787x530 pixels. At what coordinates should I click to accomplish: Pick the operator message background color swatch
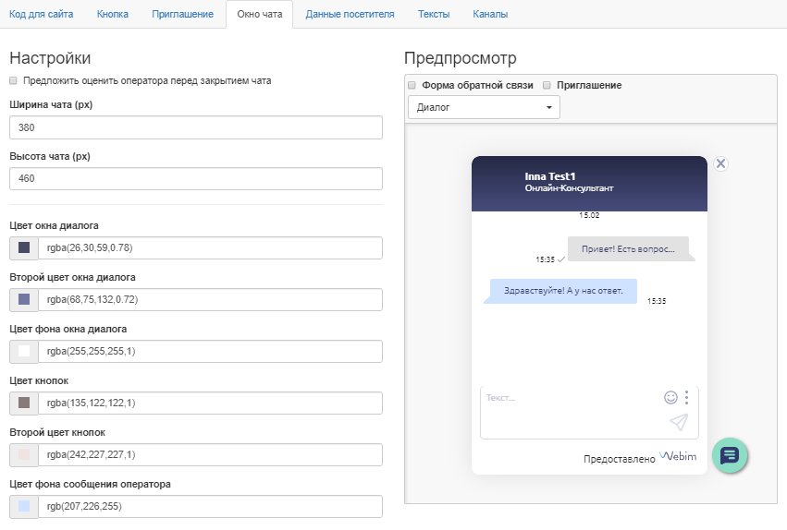[24, 506]
